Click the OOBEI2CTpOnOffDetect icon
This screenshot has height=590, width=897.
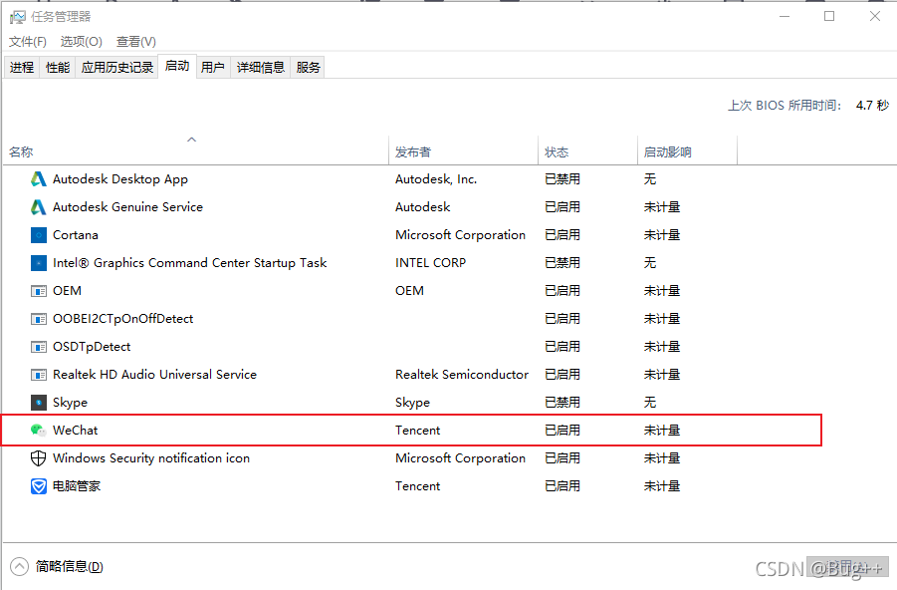click(38, 319)
